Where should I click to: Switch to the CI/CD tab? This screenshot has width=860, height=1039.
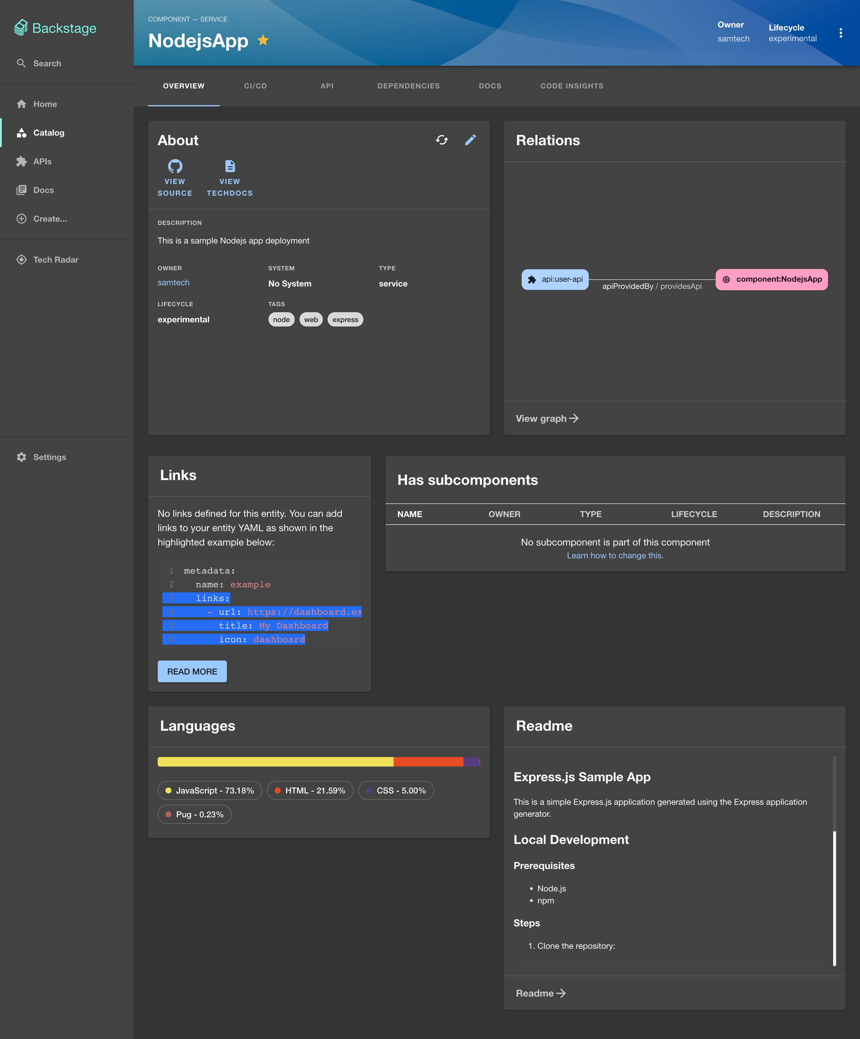255,86
